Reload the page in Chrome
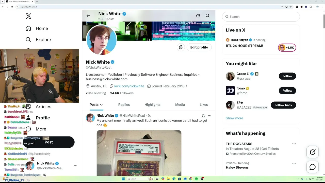Screen dimensions: 325x183 [12, 7]
